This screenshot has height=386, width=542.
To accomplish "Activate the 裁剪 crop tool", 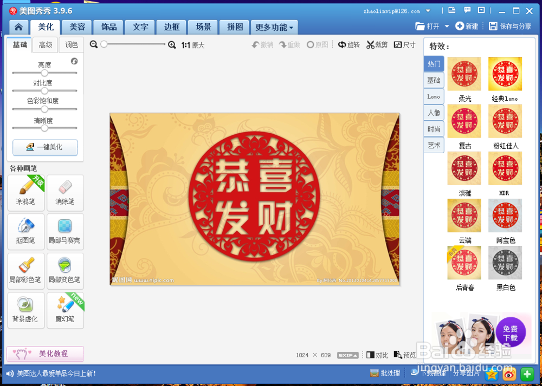I will coord(377,44).
